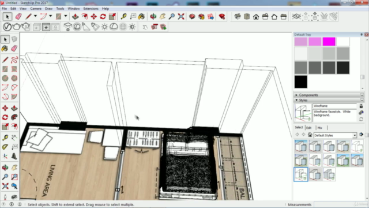
Task: Go forward in styles browser
Action: pyautogui.click(x=303, y=135)
